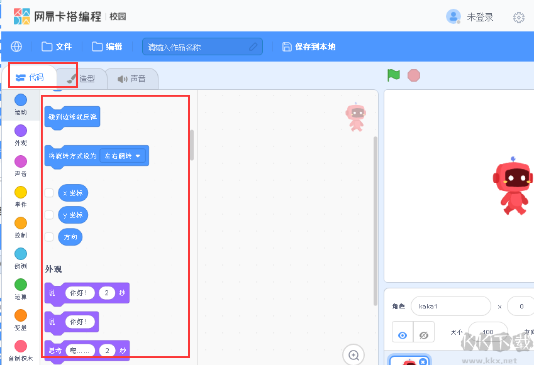The height and width of the screenshot is (365, 534).
Task: Click the size field showing 100
Action: point(487,332)
